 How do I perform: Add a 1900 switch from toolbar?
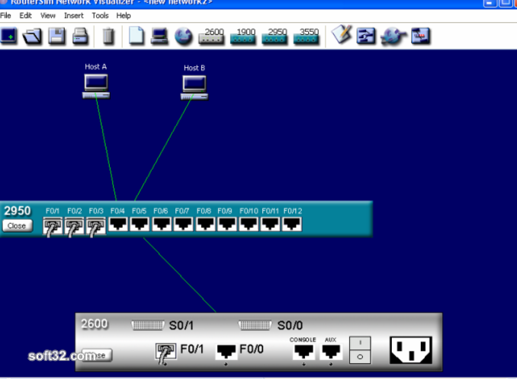click(x=243, y=37)
